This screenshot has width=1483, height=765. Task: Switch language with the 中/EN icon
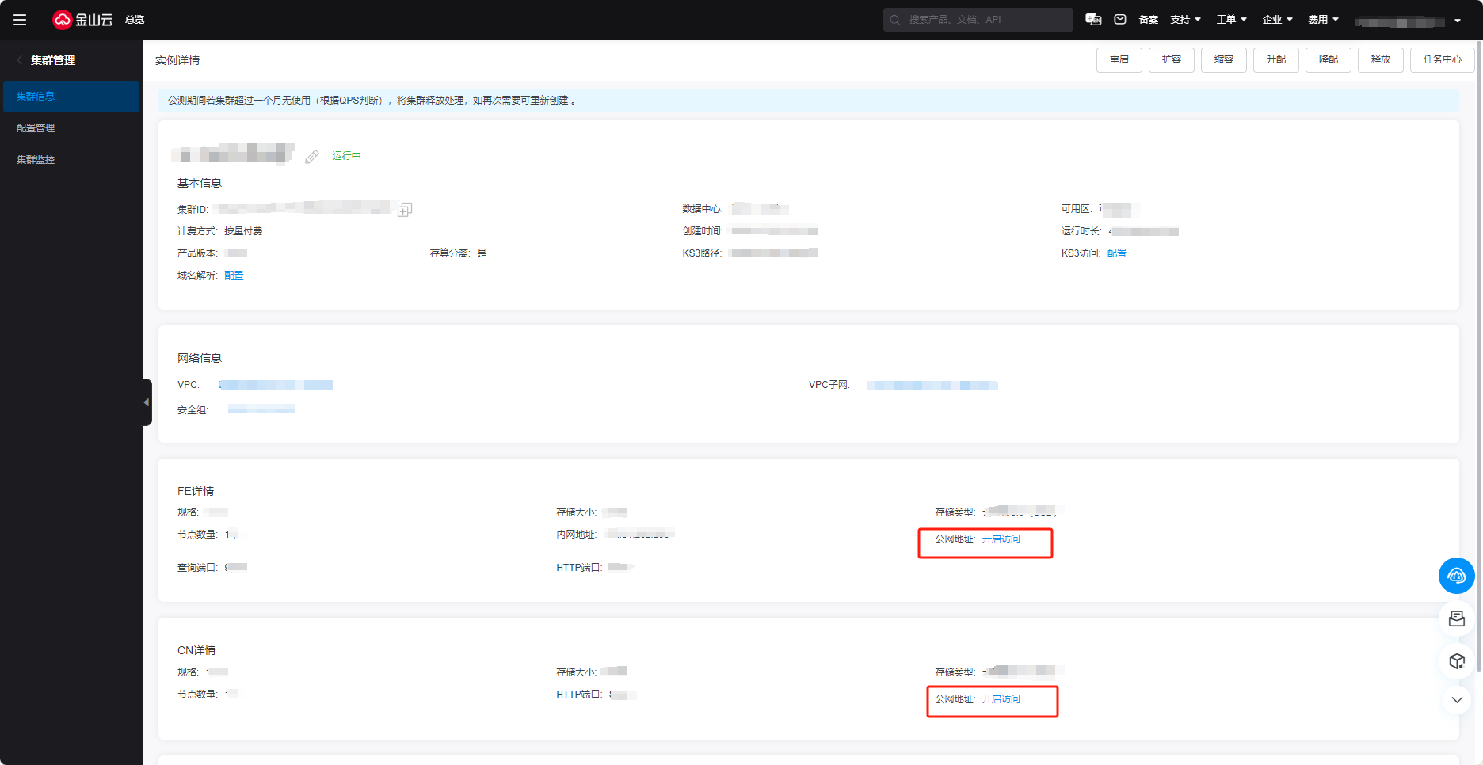[x=1093, y=20]
